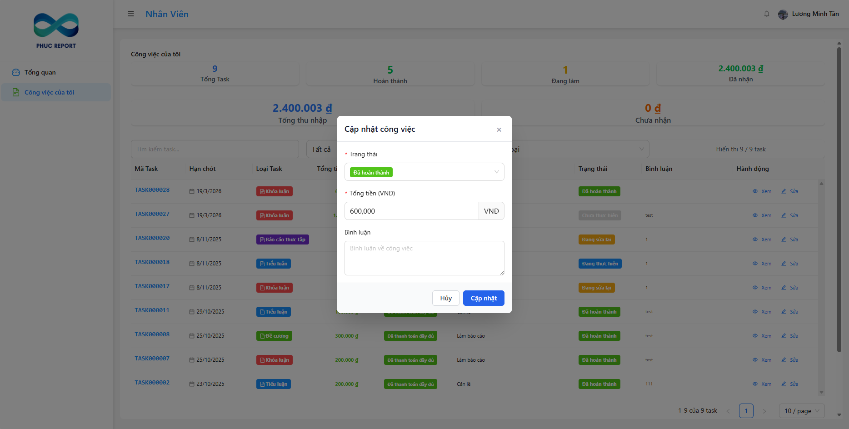Image resolution: width=849 pixels, height=429 pixels.
Task: Open task link TASK000018
Action: tap(152, 262)
